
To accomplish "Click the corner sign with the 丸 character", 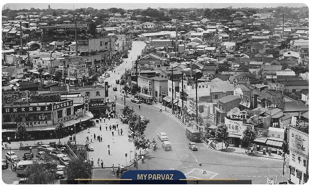I will click(x=97, y=93).
